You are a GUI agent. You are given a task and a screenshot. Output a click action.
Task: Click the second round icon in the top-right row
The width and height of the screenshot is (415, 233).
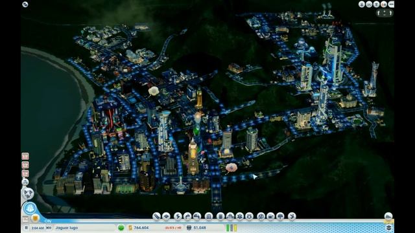point(369,5)
